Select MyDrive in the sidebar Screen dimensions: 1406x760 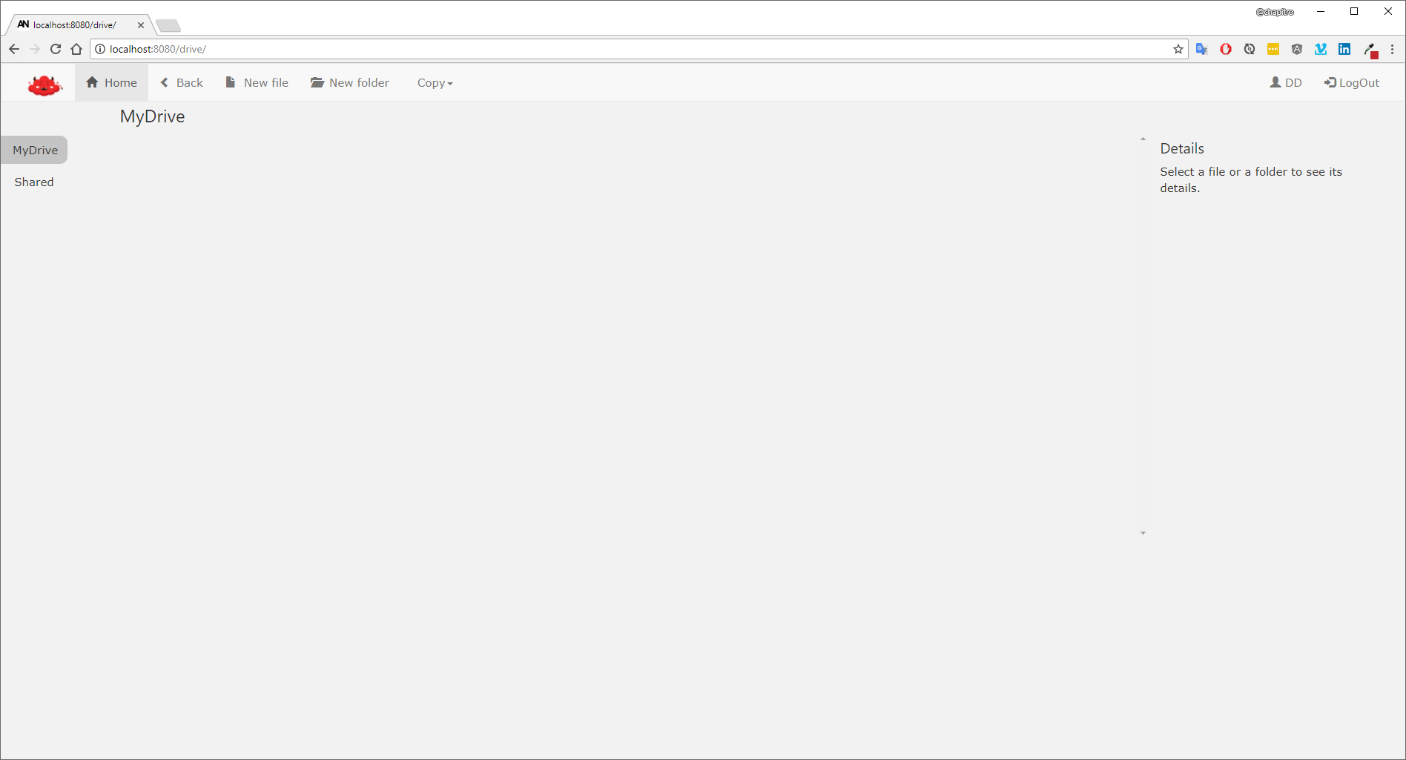(x=35, y=150)
